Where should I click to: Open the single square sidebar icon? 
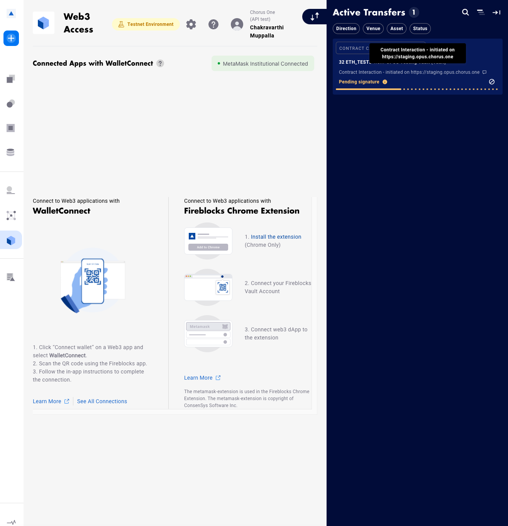tap(11, 128)
